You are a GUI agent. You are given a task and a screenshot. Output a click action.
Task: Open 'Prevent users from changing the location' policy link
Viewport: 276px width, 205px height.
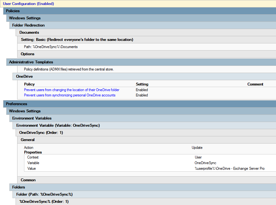coord(71,90)
